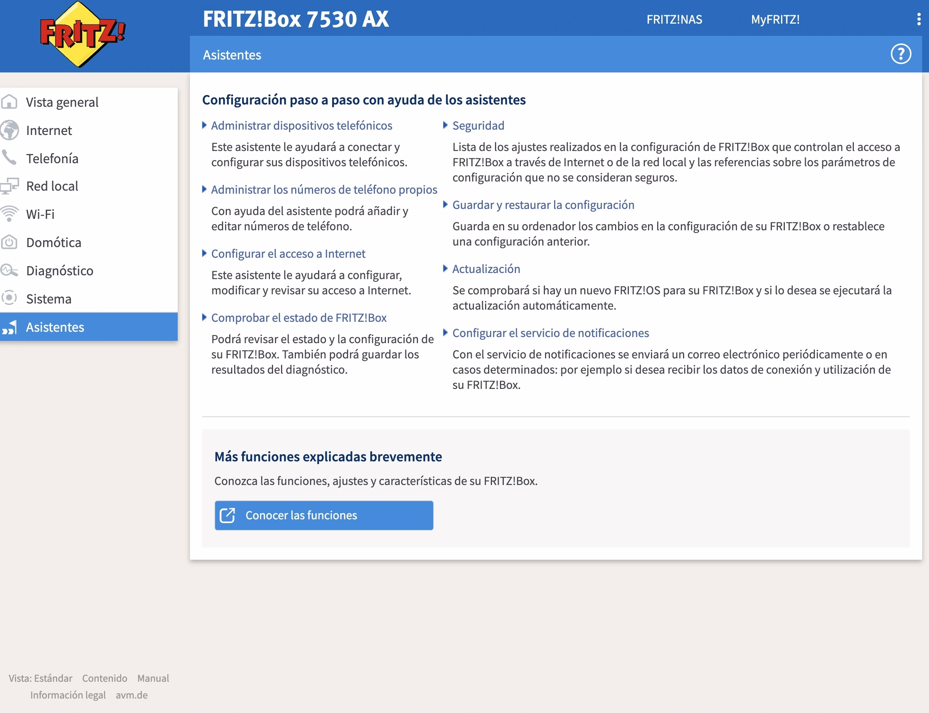Click heading Configuración paso a paso con ayuda
This screenshot has height=713, width=929.
tap(364, 100)
